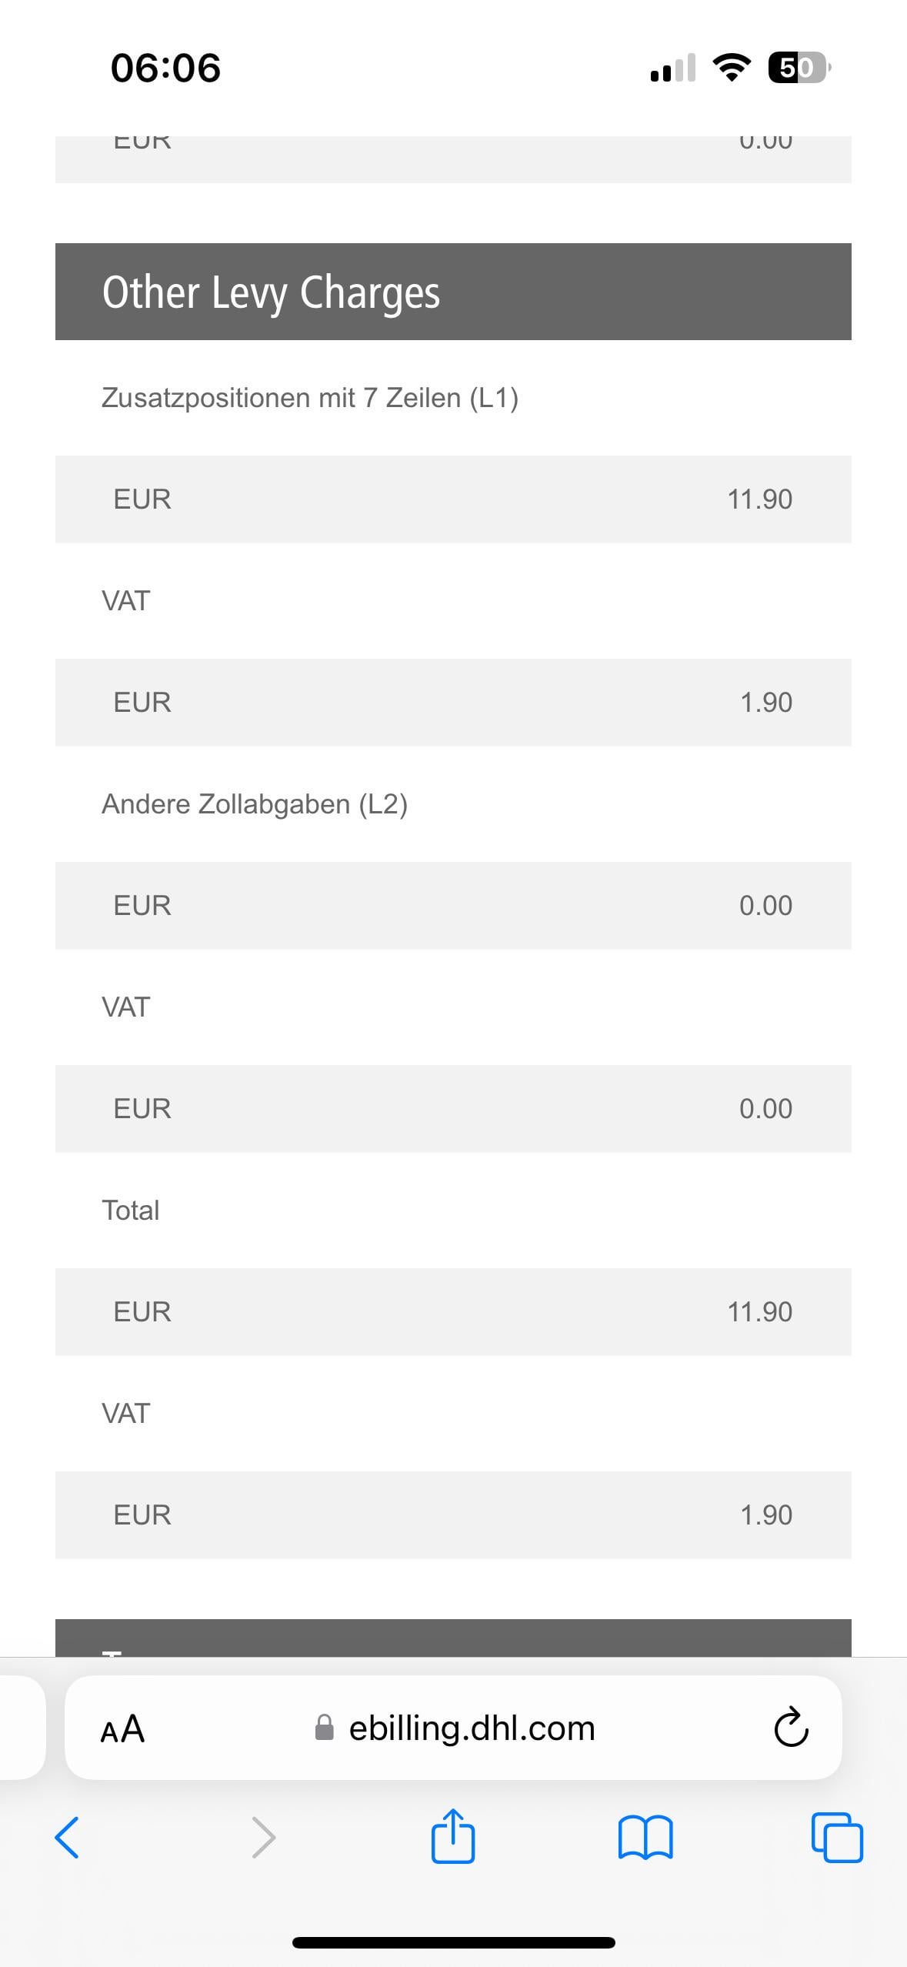Screen dimensions: 907x1967
Task: Select the Andere Zollabgaben (L2) label
Action: [255, 804]
